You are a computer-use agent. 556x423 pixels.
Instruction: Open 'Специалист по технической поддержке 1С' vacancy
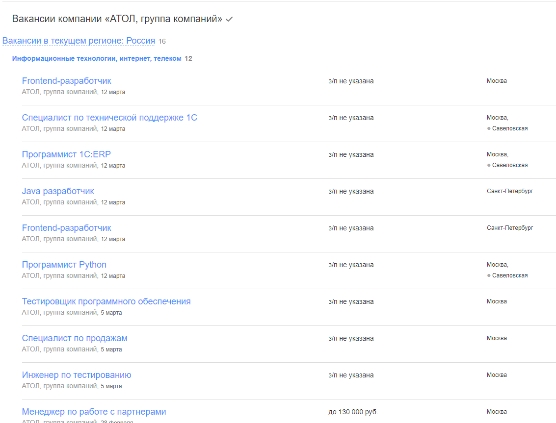[109, 118]
